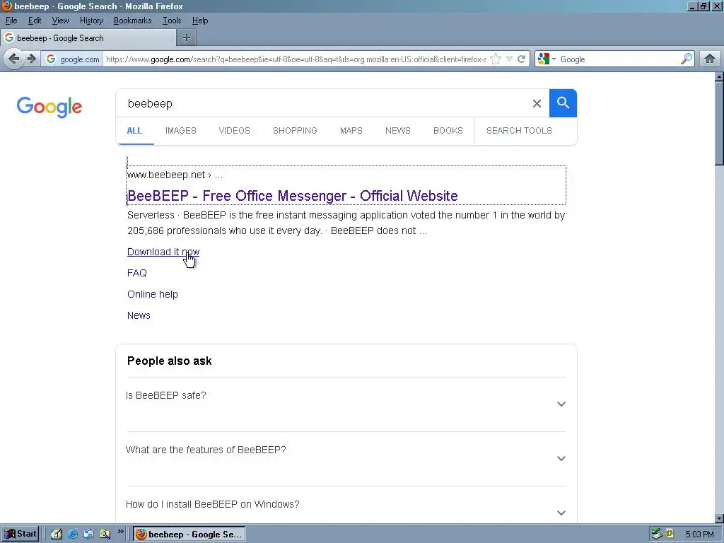Open a new tab with the plus button
The height and width of the screenshot is (543, 724).
[x=187, y=38]
